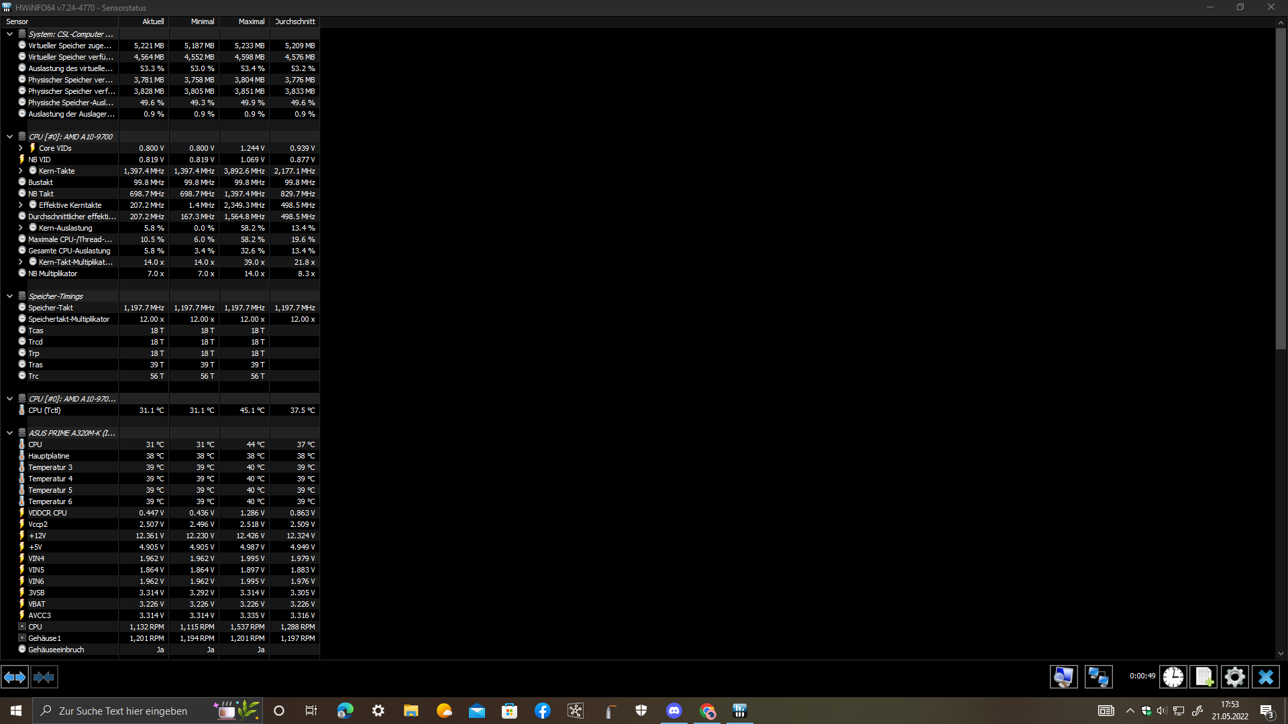Viewport: 1288px width, 724px height.
Task: Click the Durchschnitt column header
Action: (x=295, y=21)
